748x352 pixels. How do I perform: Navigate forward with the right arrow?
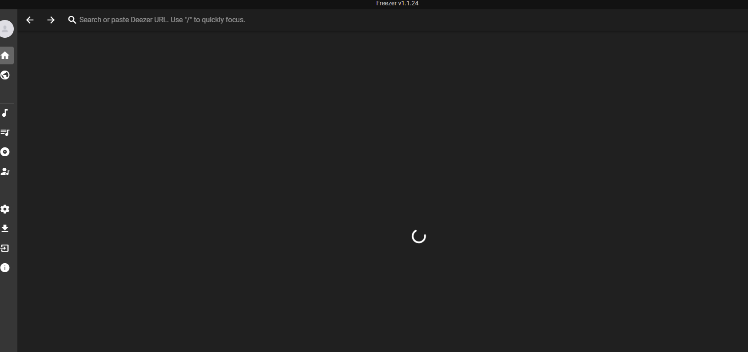(x=51, y=20)
